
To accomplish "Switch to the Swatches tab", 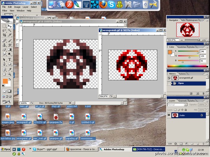I will (181, 47).
